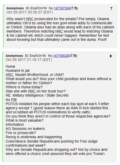The image size is (120, 165).
Task: Click underlined HRC abbreviation in post 7 first line
Action: tap(29, 19)
